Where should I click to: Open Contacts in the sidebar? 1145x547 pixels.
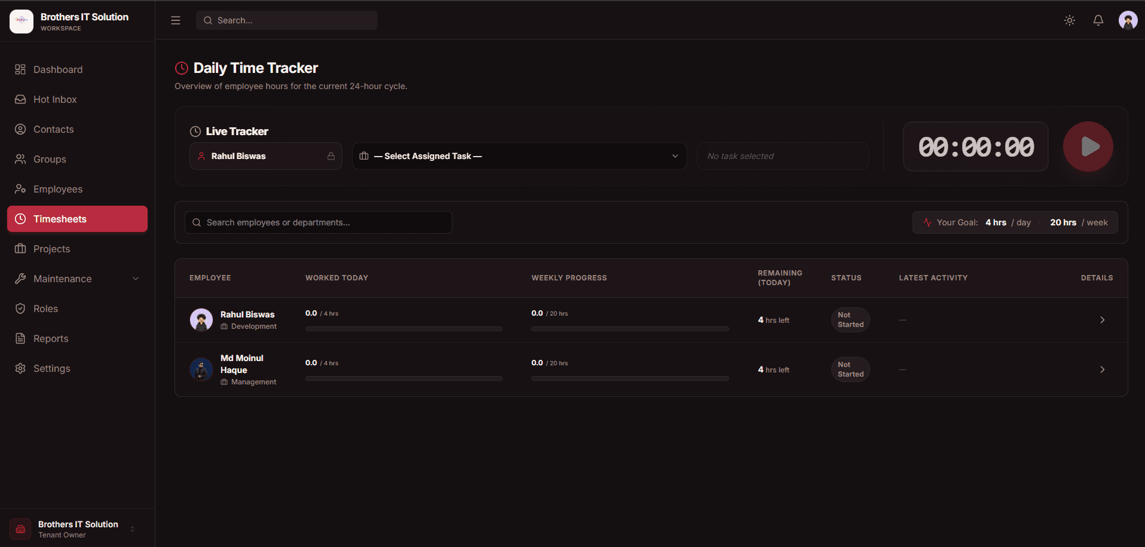[x=78, y=129]
